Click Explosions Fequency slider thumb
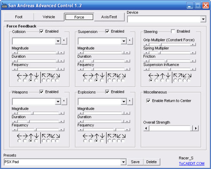 (115, 130)
